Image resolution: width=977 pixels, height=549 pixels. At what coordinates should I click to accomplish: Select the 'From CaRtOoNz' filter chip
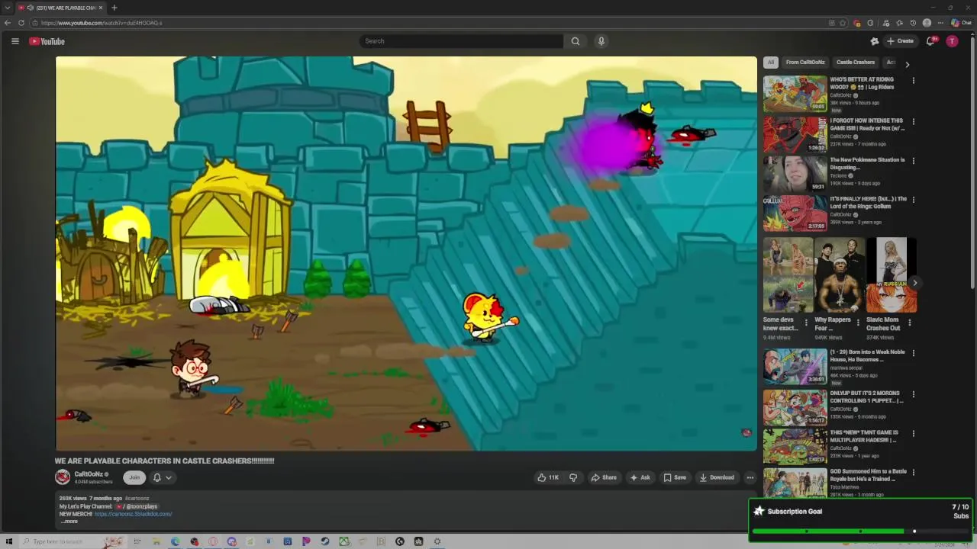(x=805, y=63)
